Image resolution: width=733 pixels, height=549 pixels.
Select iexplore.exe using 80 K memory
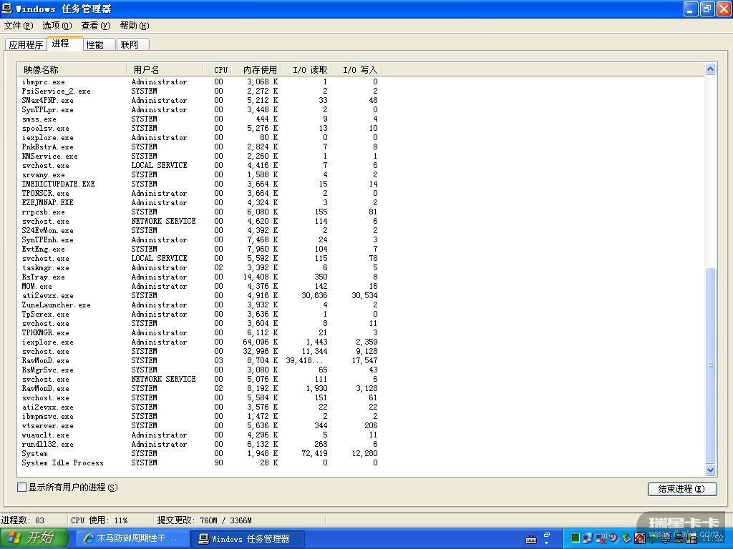pyautogui.click(x=200, y=138)
